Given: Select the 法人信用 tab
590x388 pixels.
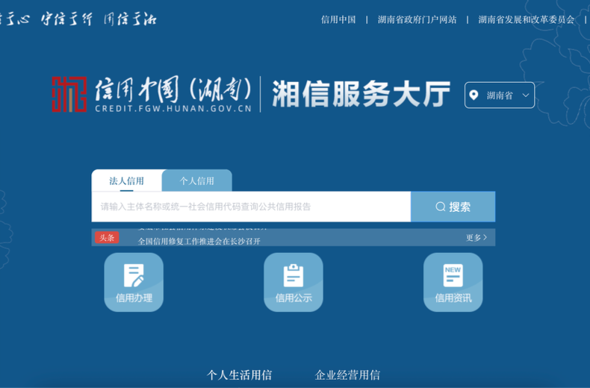Looking at the screenshot, I should [x=126, y=181].
